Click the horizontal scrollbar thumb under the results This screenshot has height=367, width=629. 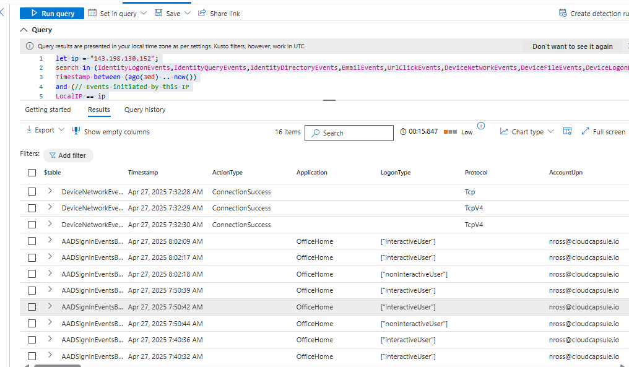click(58, 365)
